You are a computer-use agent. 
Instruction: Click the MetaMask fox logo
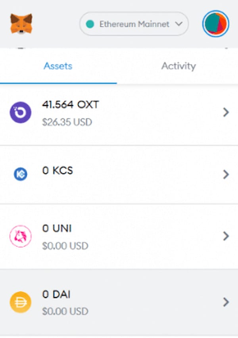click(21, 24)
